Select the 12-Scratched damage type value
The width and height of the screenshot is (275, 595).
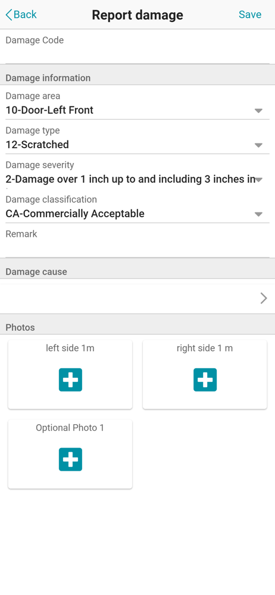click(x=37, y=145)
